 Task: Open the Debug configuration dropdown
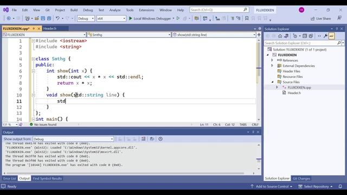coord(86,18)
